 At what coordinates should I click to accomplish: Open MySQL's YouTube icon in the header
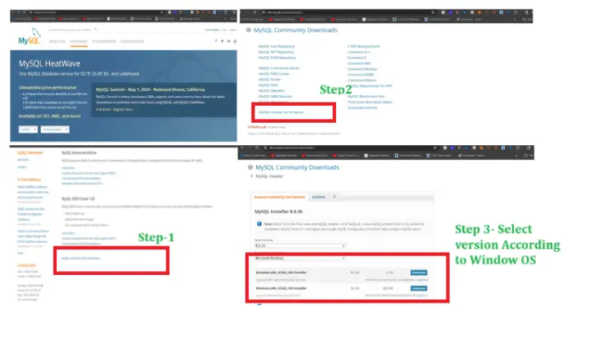235,40
